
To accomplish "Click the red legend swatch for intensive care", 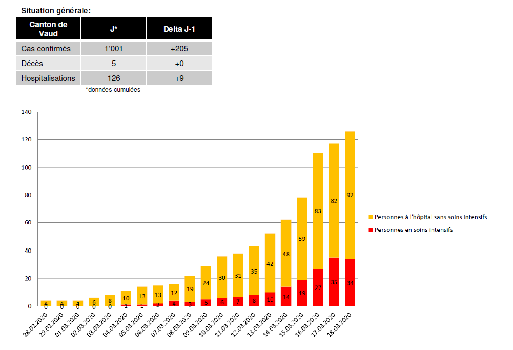I will [x=371, y=230].
